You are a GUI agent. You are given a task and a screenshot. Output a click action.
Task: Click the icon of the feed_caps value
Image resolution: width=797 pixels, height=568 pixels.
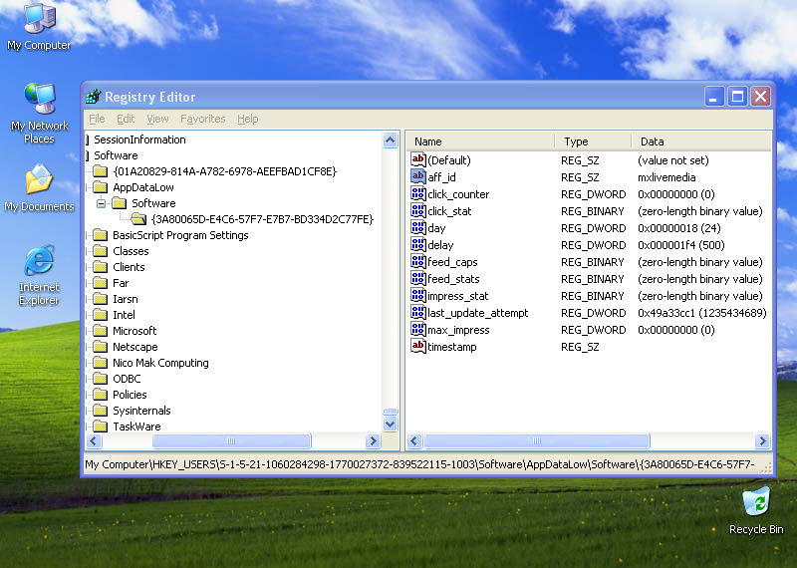(x=417, y=261)
